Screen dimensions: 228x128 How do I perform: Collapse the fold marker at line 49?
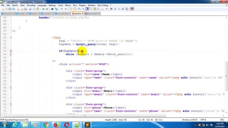(x=11, y=38)
